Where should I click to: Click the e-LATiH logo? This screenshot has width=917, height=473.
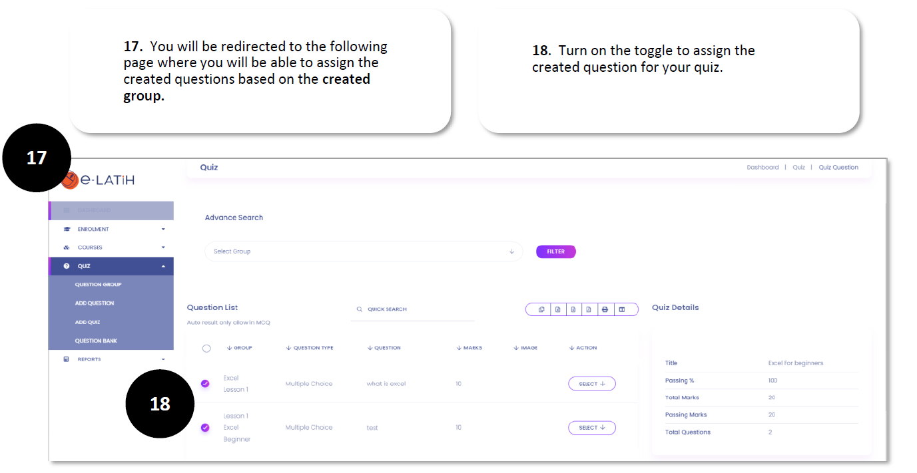[x=98, y=180]
